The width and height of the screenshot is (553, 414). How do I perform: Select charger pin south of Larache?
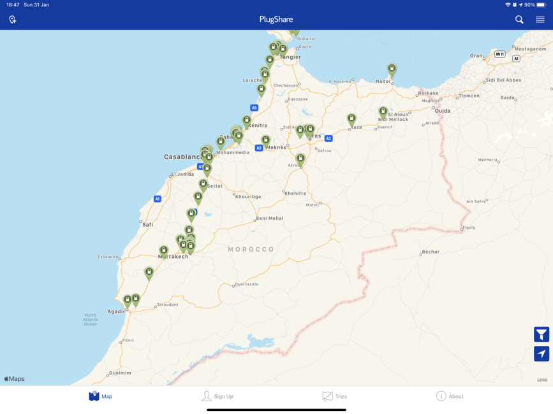261,90
